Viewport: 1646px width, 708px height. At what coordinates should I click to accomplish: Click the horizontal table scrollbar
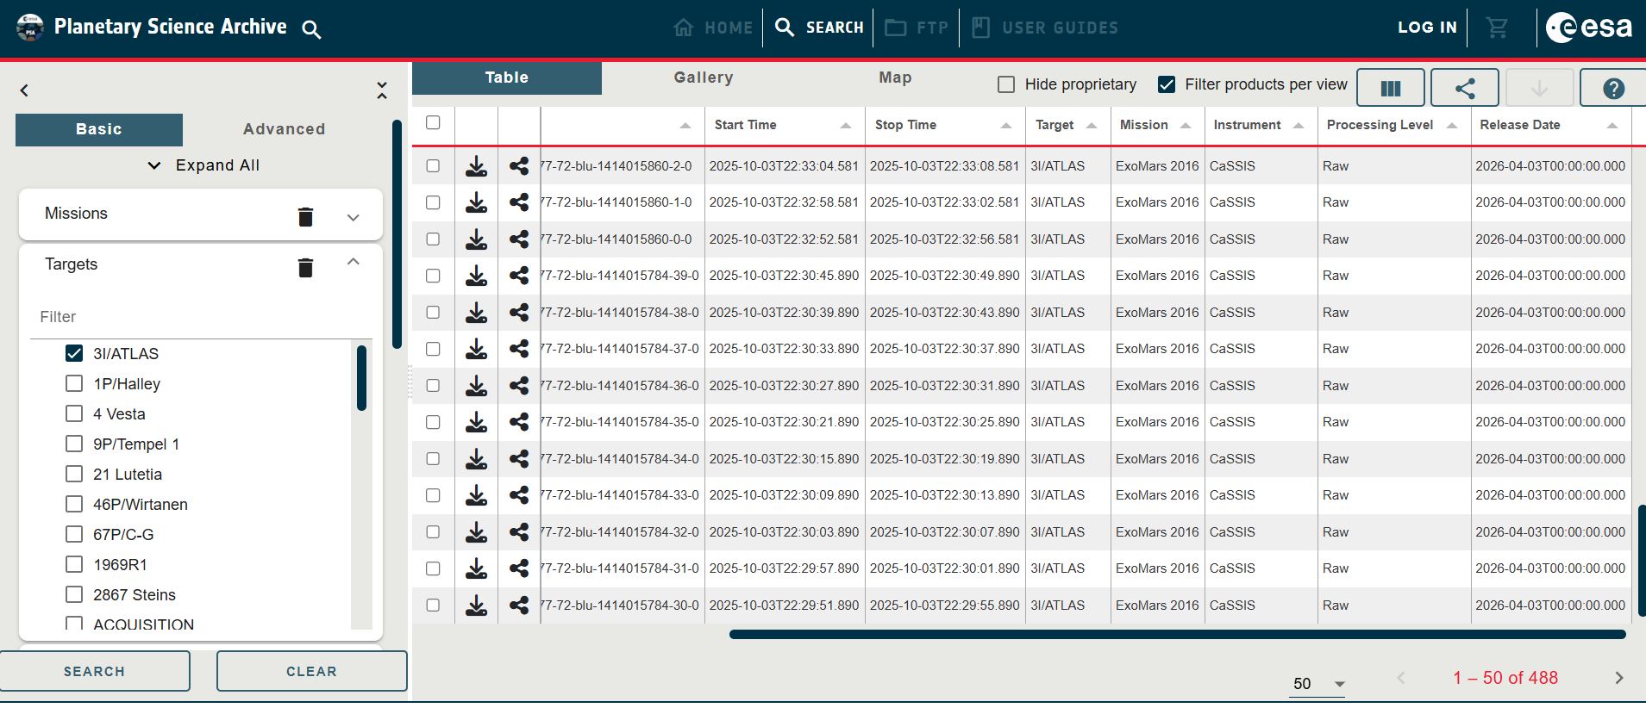(1176, 635)
